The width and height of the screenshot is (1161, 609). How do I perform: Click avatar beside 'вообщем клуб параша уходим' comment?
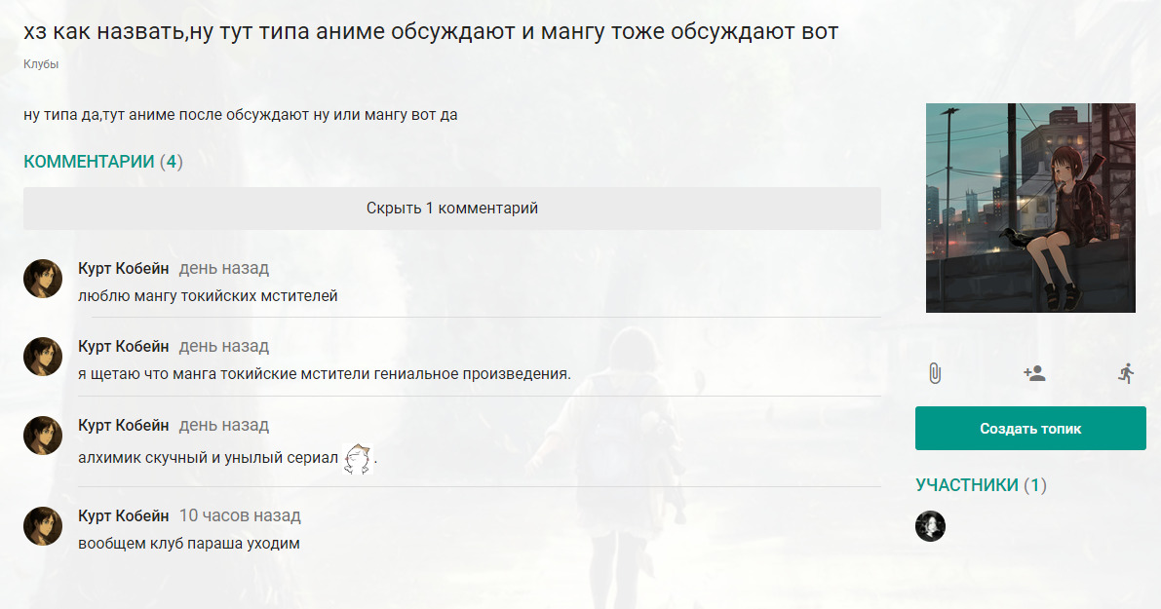pos(43,526)
